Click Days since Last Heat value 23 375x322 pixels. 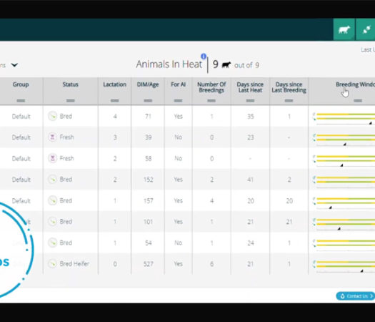coord(251,137)
